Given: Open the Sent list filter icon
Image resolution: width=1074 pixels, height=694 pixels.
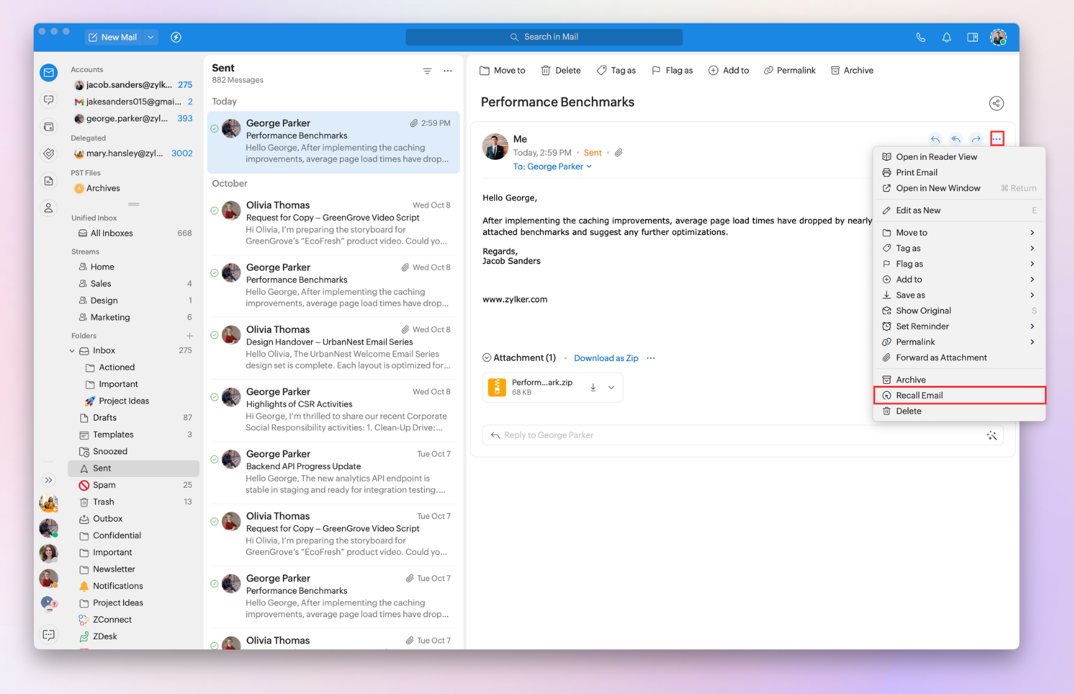Looking at the screenshot, I should point(427,71).
